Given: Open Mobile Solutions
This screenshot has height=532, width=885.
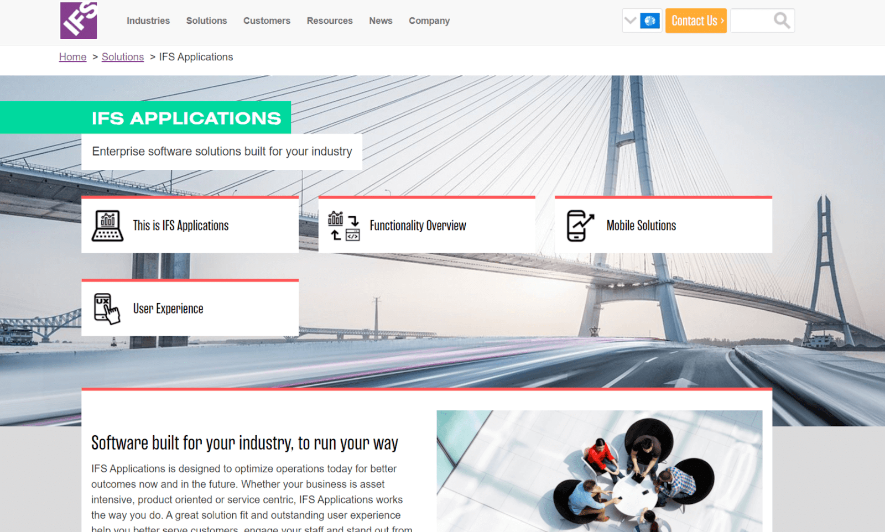Looking at the screenshot, I should point(664,225).
